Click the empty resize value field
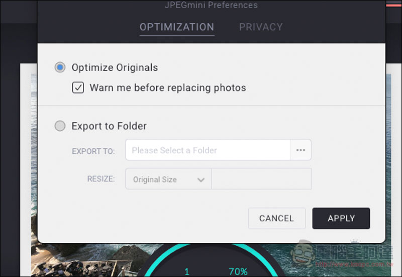Screen dimensions: 402x277 [x=261, y=179]
